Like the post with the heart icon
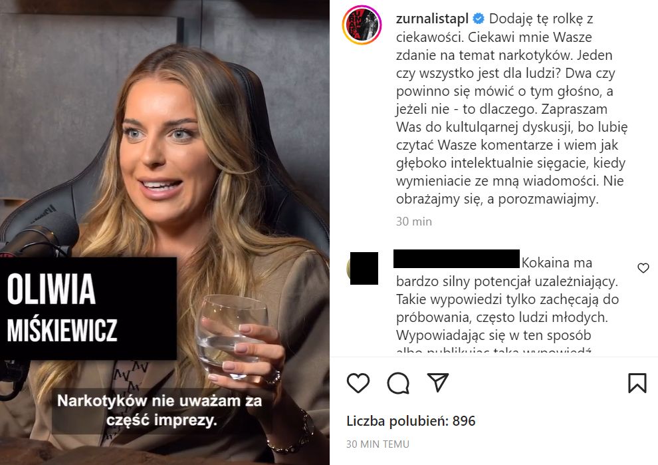Screen dimensions: 658x465 click(358, 383)
